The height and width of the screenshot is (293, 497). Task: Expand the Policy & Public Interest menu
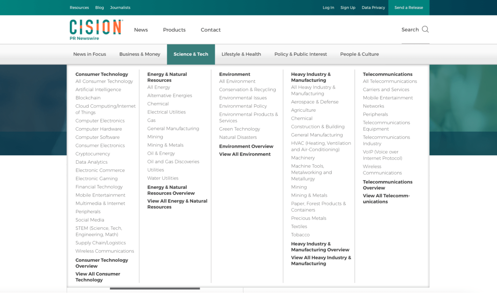pos(300,54)
